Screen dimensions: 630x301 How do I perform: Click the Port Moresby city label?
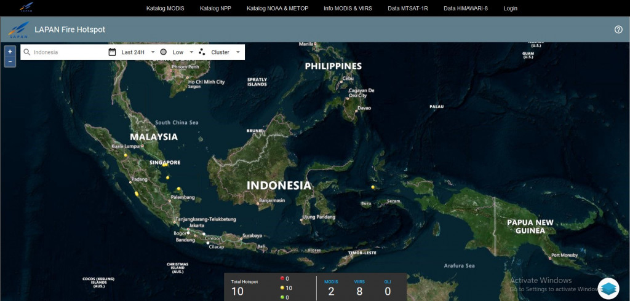click(565, 256)
